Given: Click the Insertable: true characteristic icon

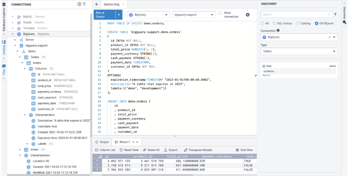Looking at the screenshot, I should pyautogui.click(x=33, y=126).
